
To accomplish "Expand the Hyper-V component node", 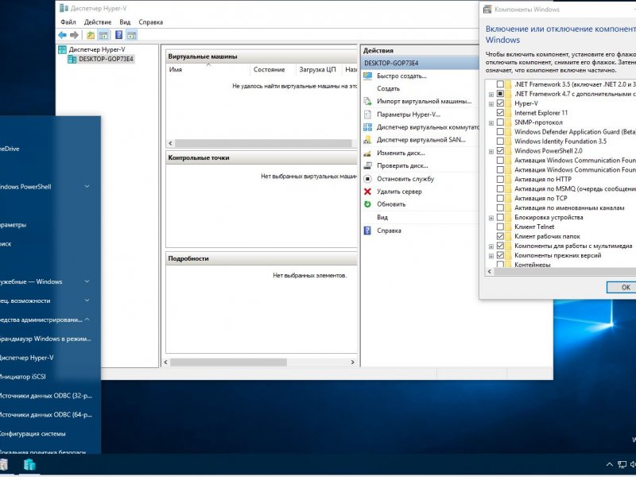I will tap(491, 104).
